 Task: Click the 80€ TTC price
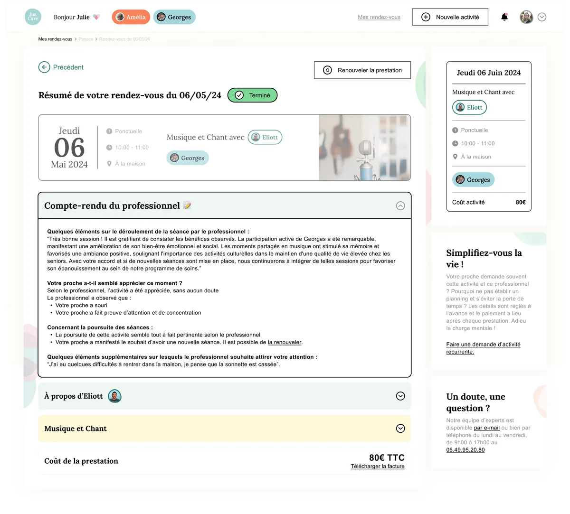(387, 458)
